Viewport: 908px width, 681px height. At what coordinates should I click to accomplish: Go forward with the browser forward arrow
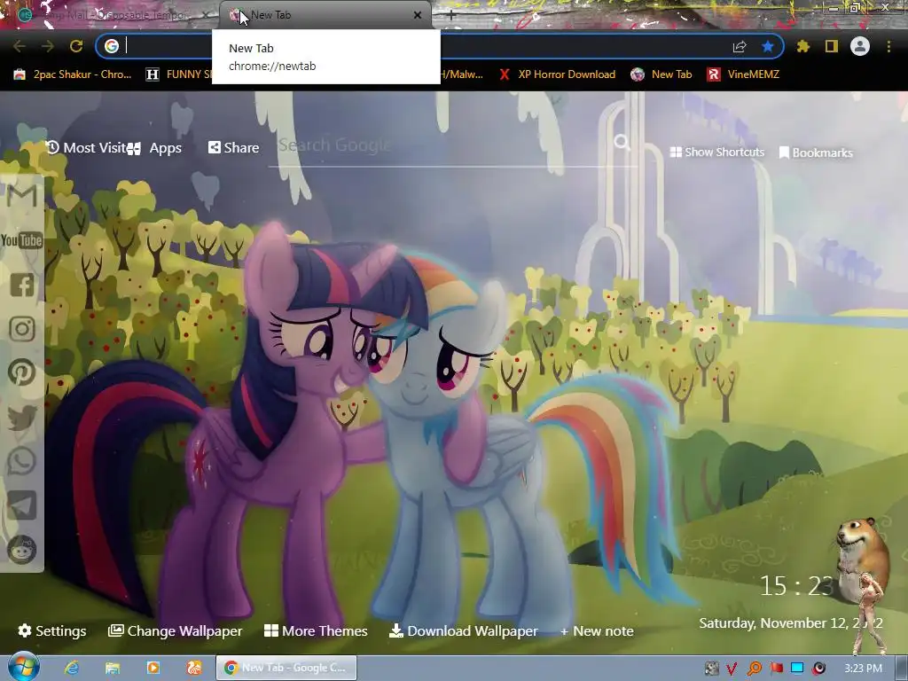point(48,46)
